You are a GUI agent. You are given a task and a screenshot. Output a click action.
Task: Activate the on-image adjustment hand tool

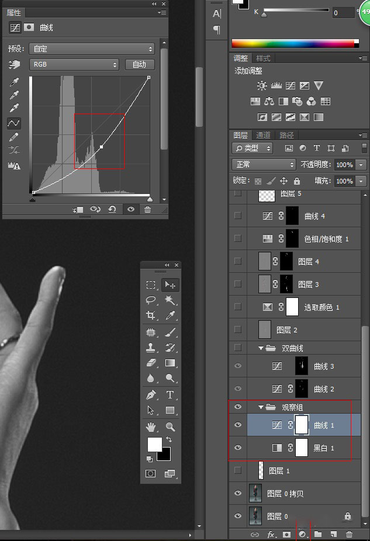14,64
